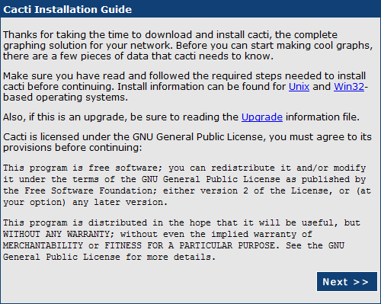This screenshot has height=304, width=381.
Task: Click the "your option) any later version." line
Action: click(x=85, y=203)
